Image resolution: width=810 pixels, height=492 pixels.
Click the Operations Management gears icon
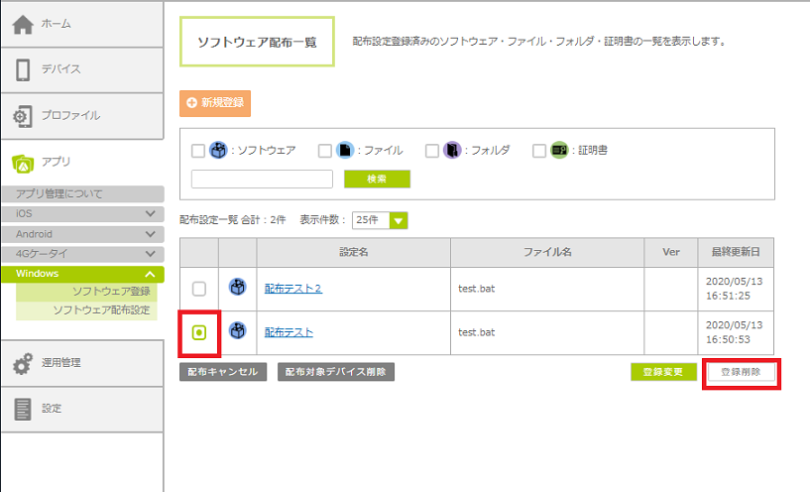(x=22, y=363)
